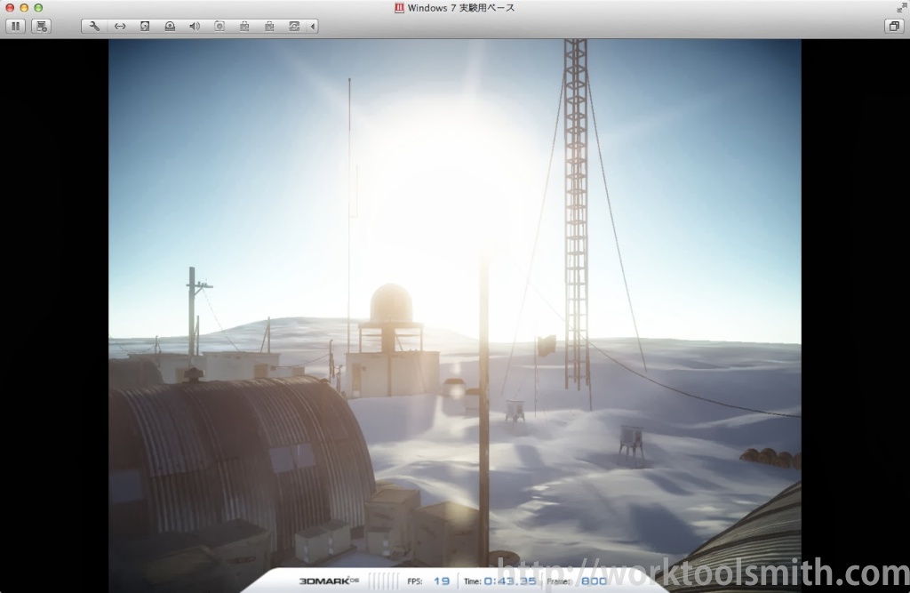The width and height of the screenshot is (910, 593).
Task: Click the Time readout 0:43.35
Action: 510,581
